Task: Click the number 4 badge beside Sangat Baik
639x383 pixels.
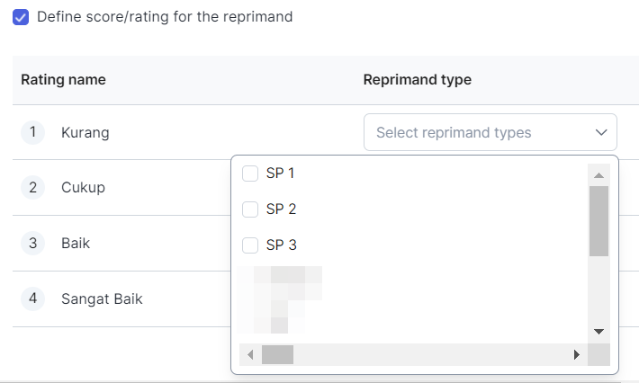Action: click(32, 298)
